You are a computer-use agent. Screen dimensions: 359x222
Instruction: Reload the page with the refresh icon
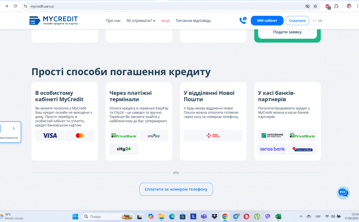point(15,6)
